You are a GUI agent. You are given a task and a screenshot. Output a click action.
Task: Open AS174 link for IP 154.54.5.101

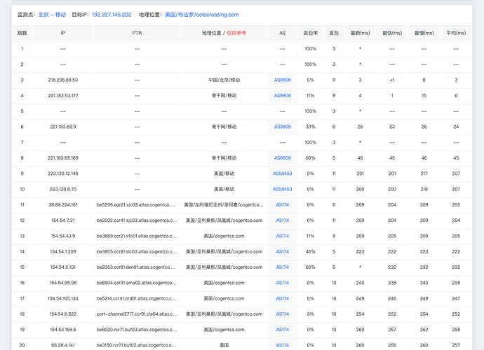pyautogui.click(x=283, y=267)
